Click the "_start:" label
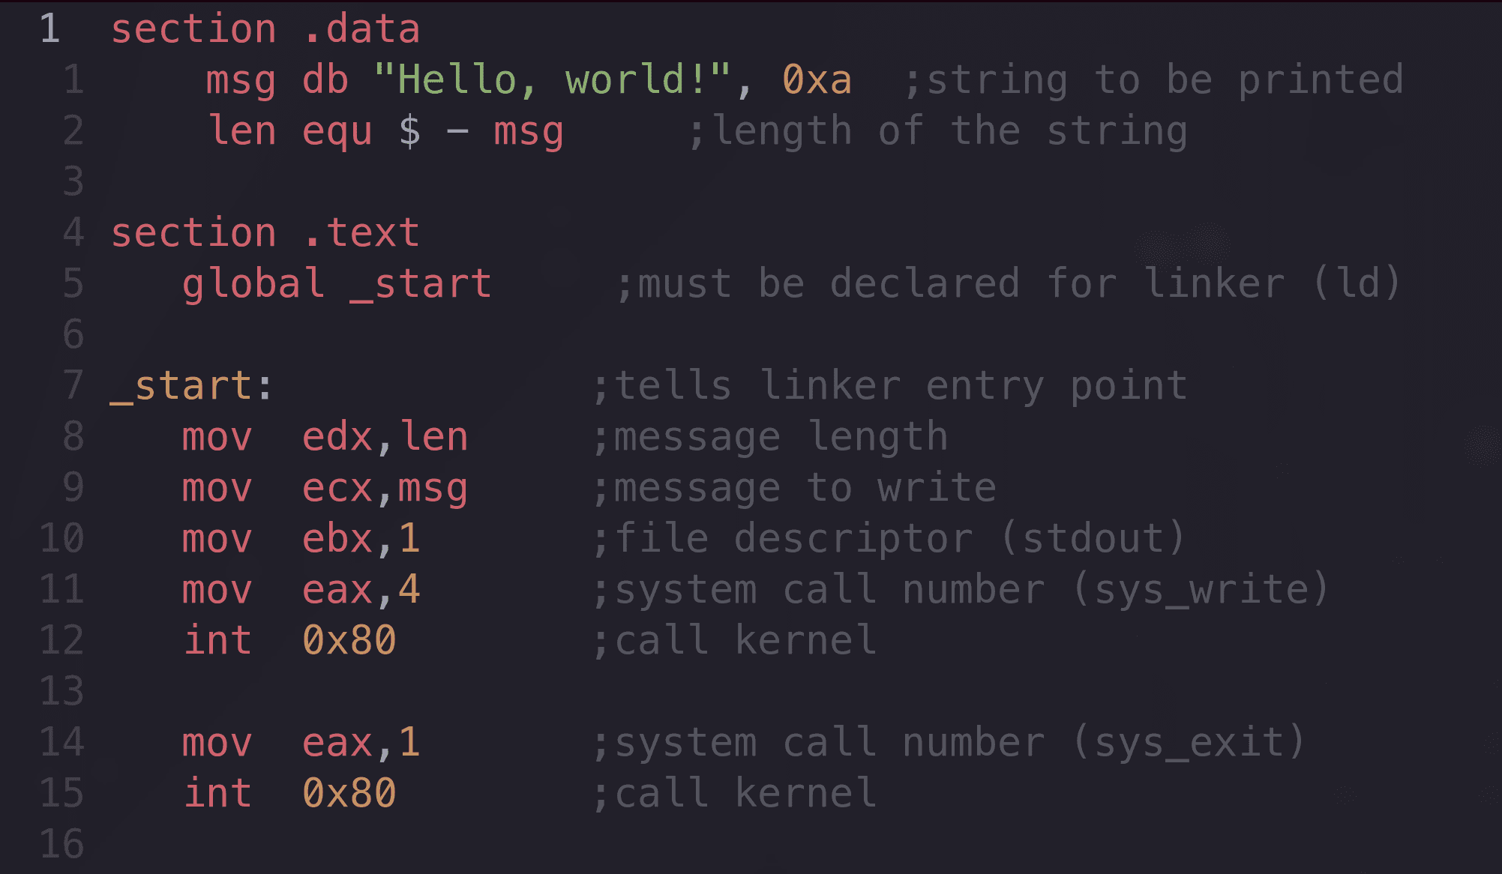This screenshot has width=1502, height=874. (x=192, y=386)
